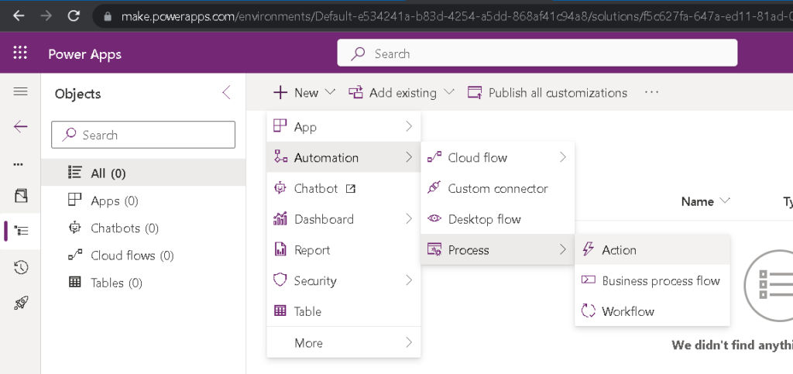Choose Report in New menu
Viewport: 793px width, 374px height.
point(344,249)
